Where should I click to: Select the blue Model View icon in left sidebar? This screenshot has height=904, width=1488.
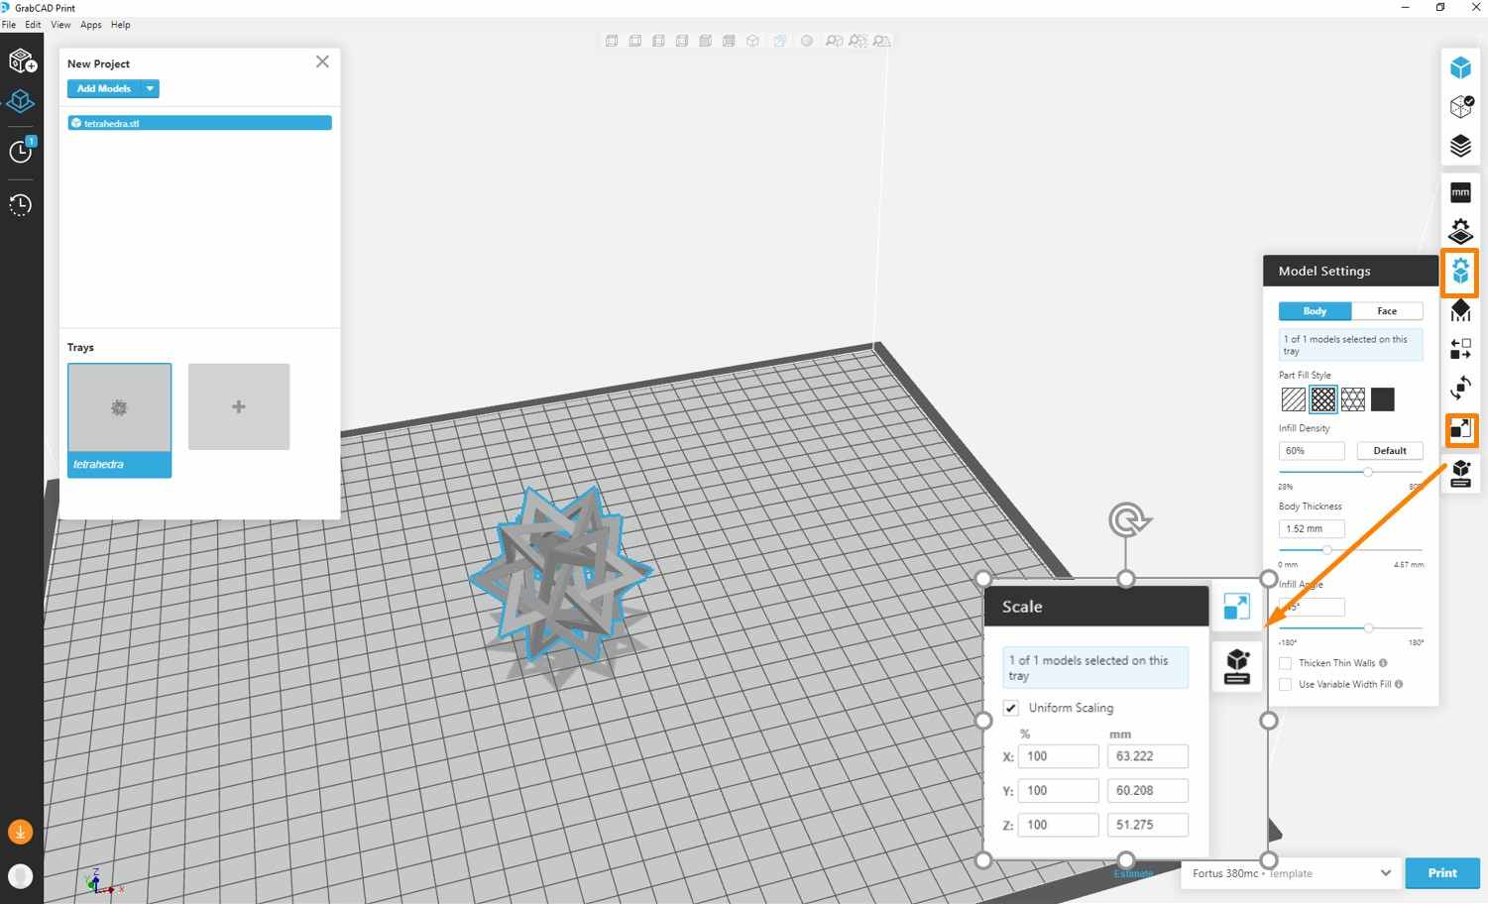tap(21, 102)
